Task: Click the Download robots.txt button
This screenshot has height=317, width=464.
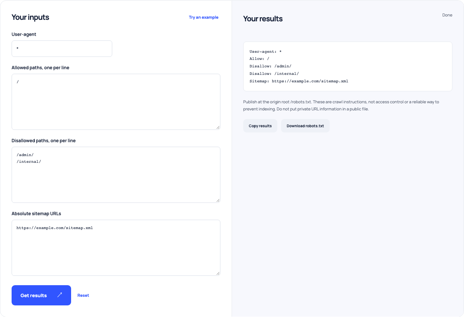Action: tap(305, 126)
